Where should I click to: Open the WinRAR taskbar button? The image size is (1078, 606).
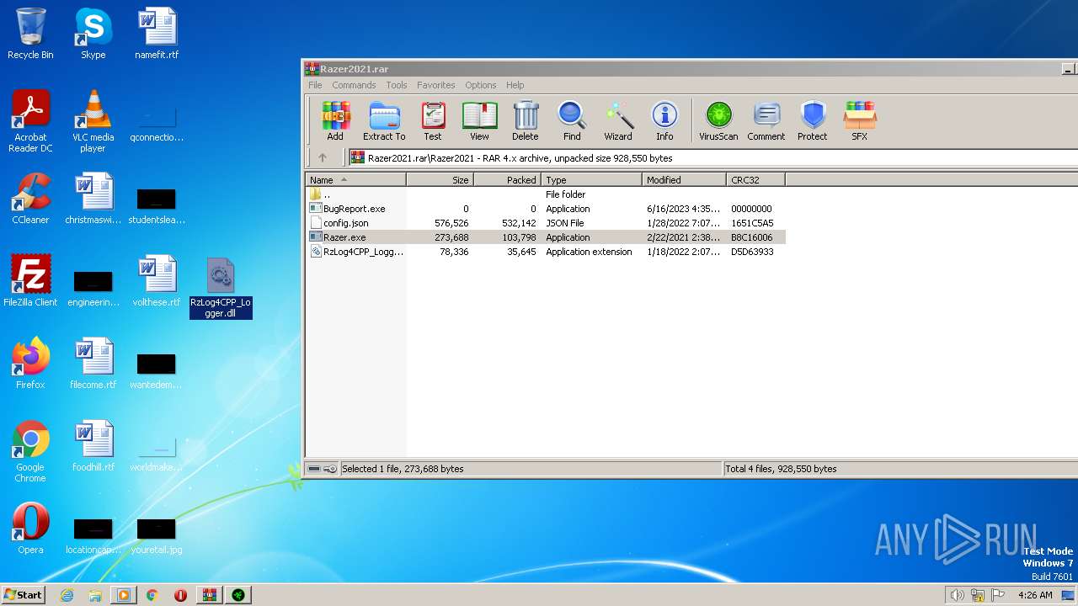(x=210, y=595)
